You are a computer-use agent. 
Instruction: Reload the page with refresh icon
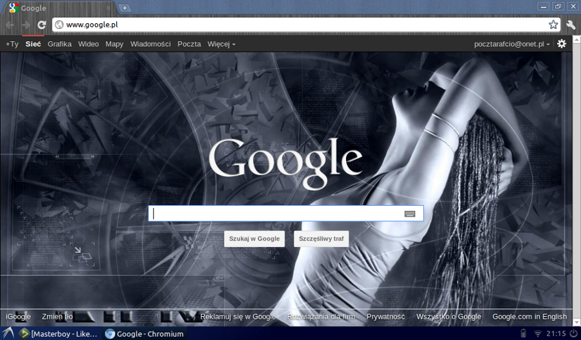point(41,25)
